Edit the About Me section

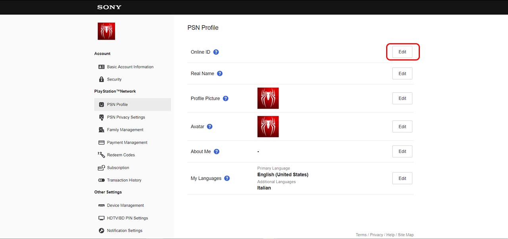(402, 152)
